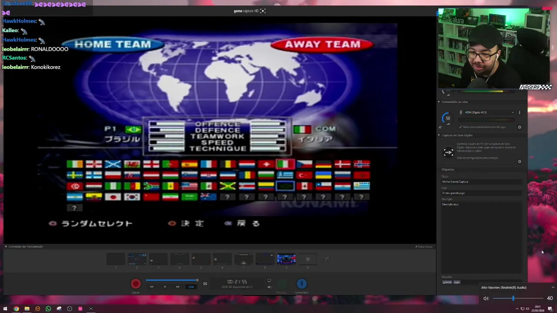
Task: Open commentary settings gear icon
Action: coord(519,127)
